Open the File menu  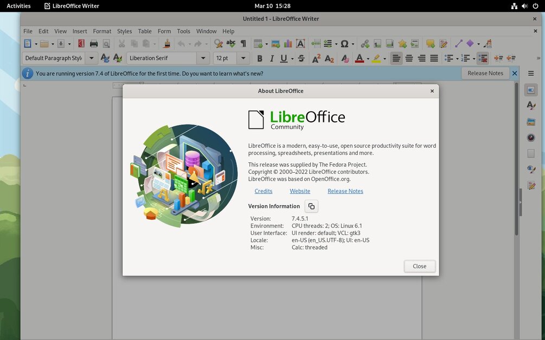pos(28,31)
